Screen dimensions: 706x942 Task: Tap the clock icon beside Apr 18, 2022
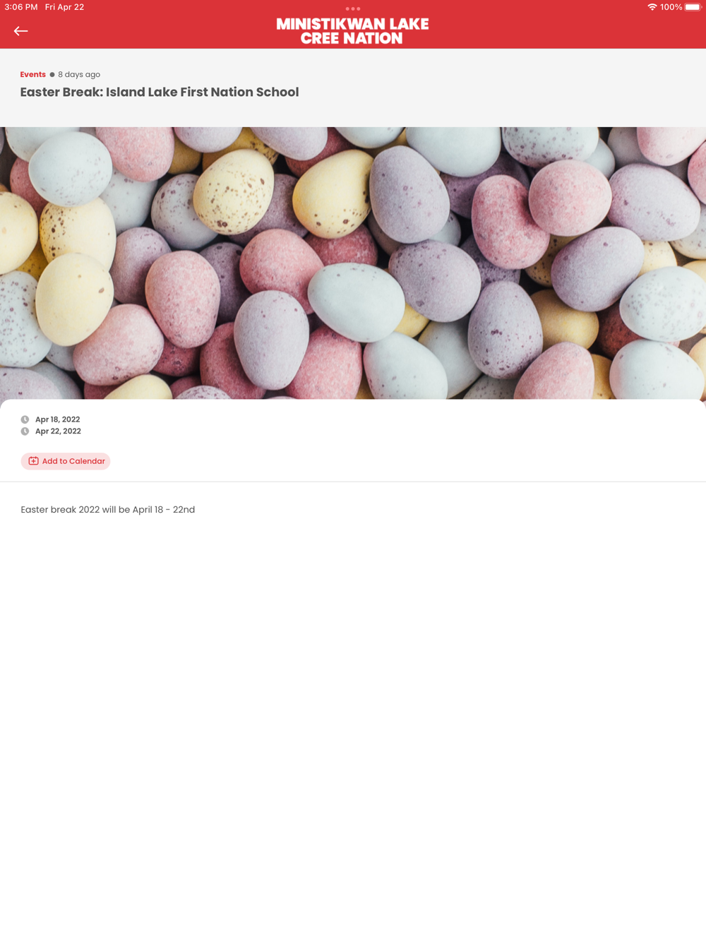coord(25,419)
